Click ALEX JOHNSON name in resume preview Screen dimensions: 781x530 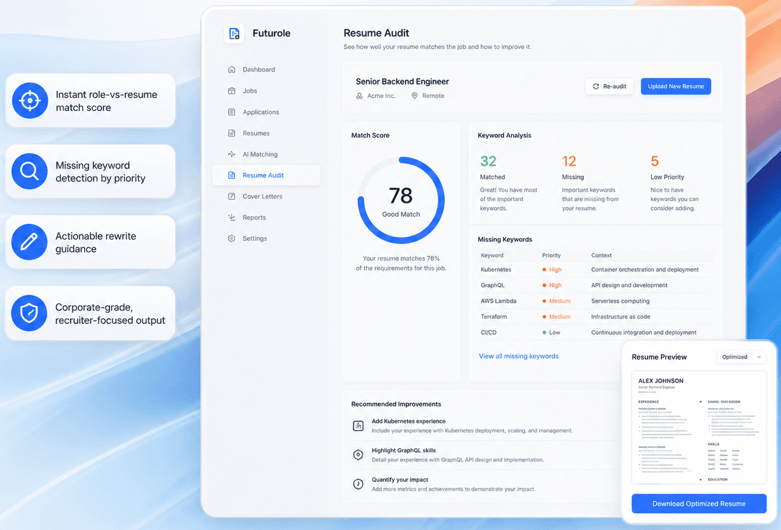coord(661,381)
